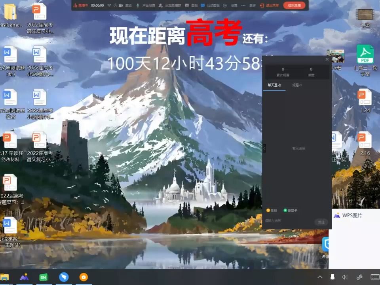Click the camera icon in the live toolbar
Image resolution: width=380 pixels, height=285 pixels.
point(121,6)
